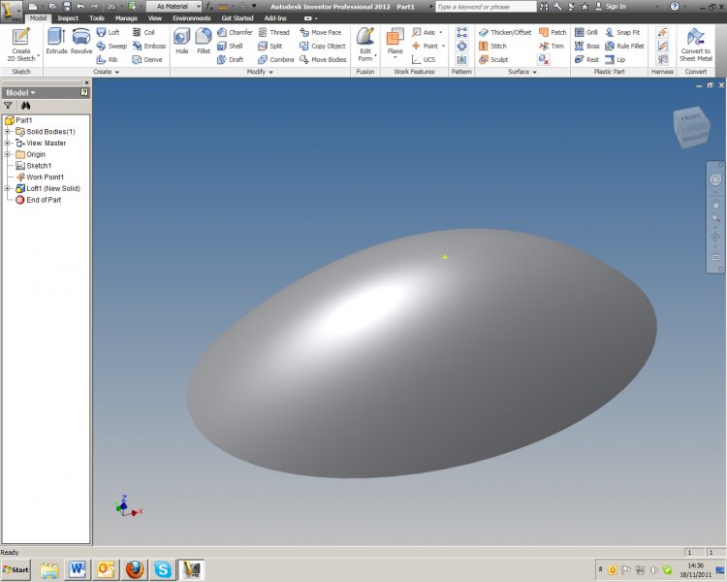Switch to the Inspect tab

click(x=68, y=18)
